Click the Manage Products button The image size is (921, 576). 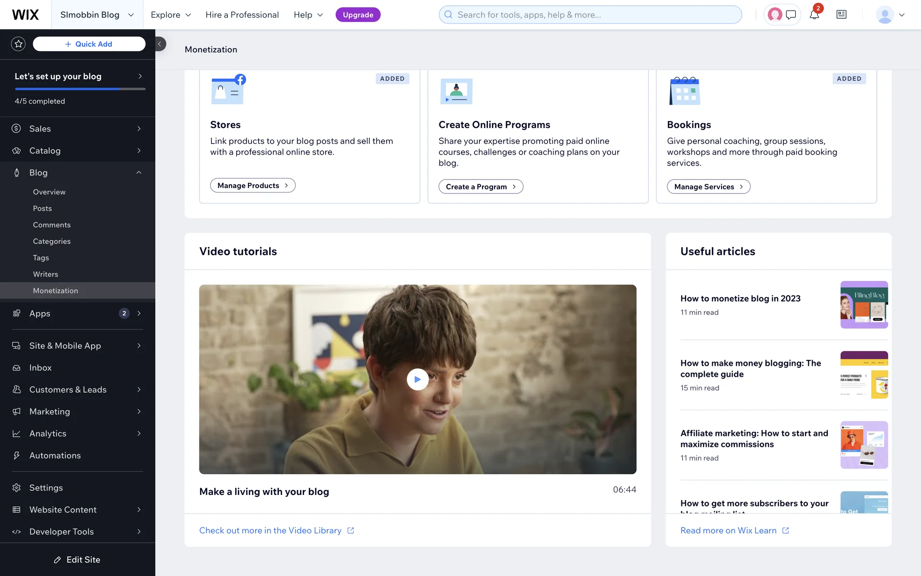[252, 186]
